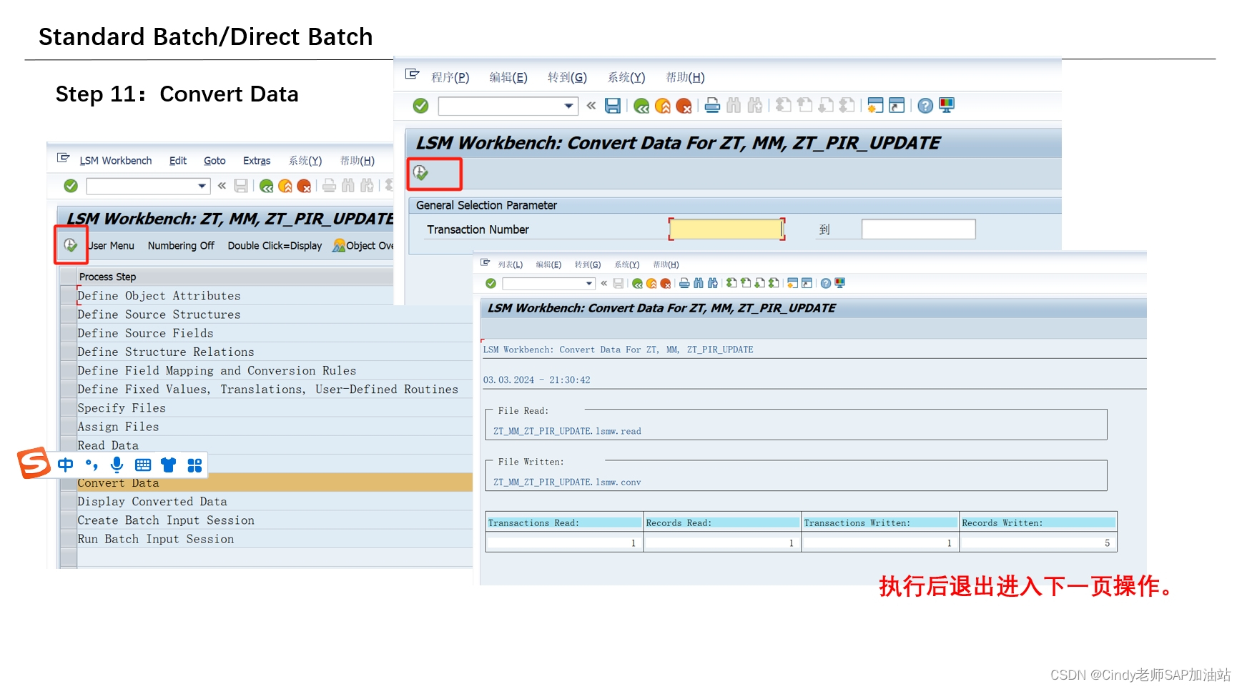Click the Transaction Number input field
The image size is (1242, 689).
pyautogui.click(x=726, y=229)
